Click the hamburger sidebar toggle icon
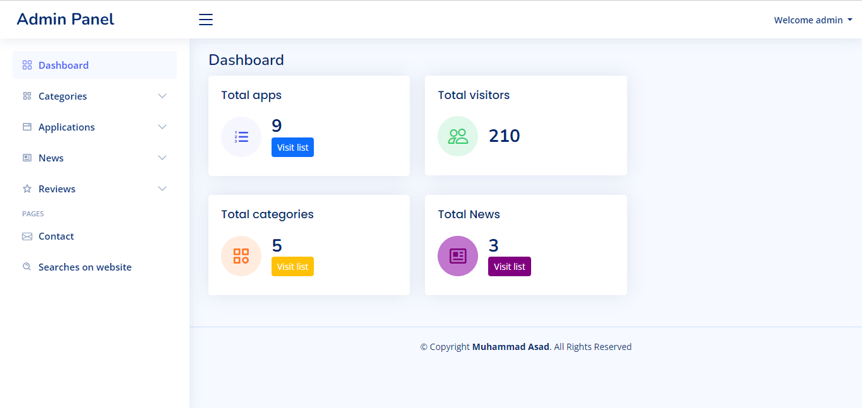This screenshot has width=862, height=408. [206, 20]
